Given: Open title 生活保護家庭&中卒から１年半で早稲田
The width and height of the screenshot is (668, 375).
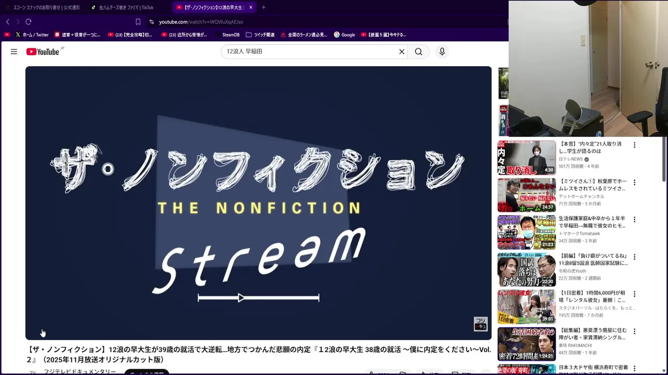Looking at the screenshot, I should click(x=592, y=222).
